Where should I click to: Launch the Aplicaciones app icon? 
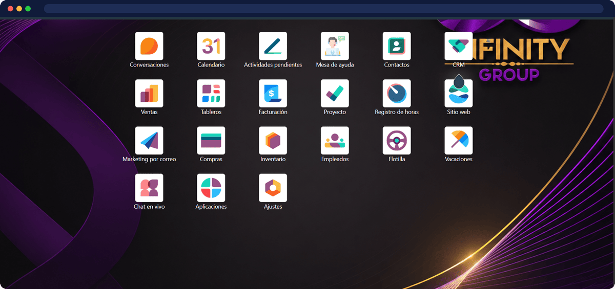pyautogui.click(x=211, y=188)
